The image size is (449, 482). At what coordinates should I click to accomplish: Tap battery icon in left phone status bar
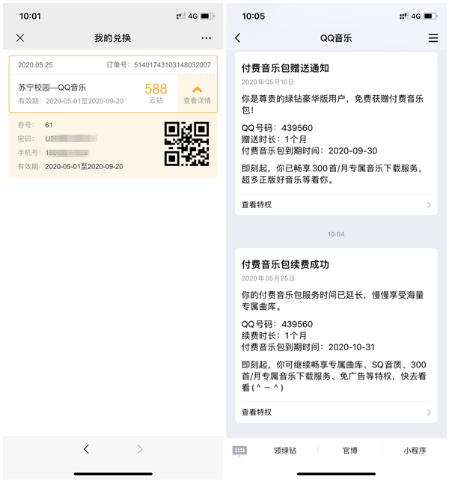[x=207, y=16]
